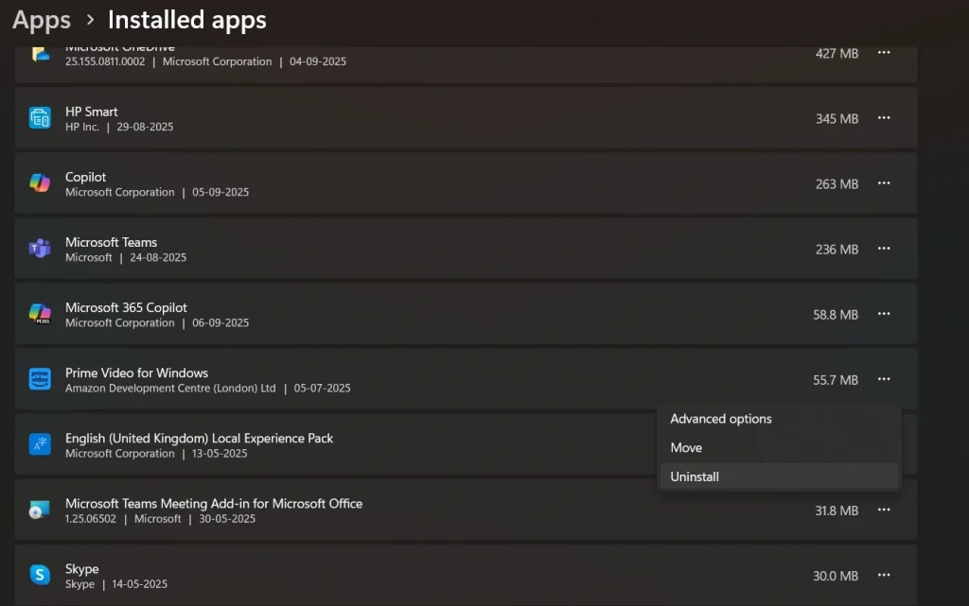The width and height of the screenshot is (969, 606).
Task: Click the HP Smart app name
Action: (x=92, y=112)
